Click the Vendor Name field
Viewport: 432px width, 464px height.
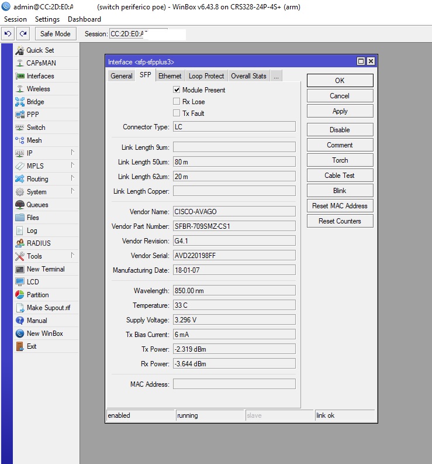tap(234, 212)
